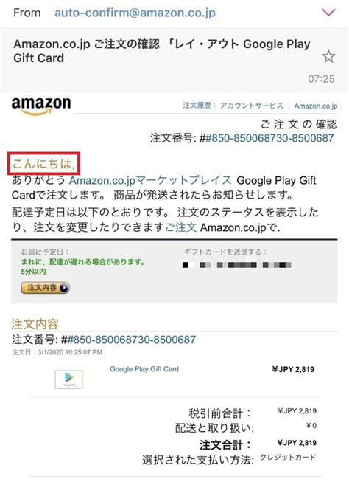
Task: Open the Amazon.co.jpマーケットプレイス link
Action: [150, 180]
